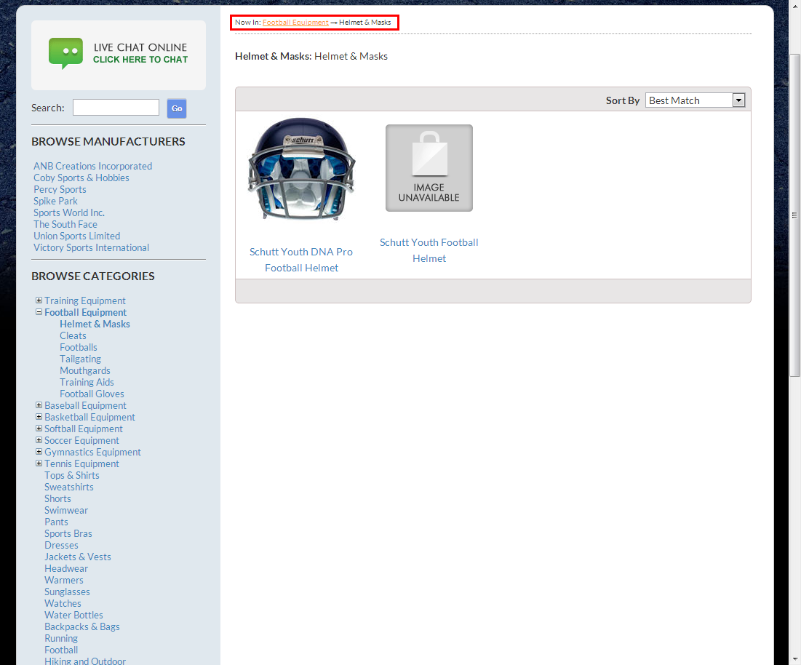Collapse the Football Equipment category

39,312
